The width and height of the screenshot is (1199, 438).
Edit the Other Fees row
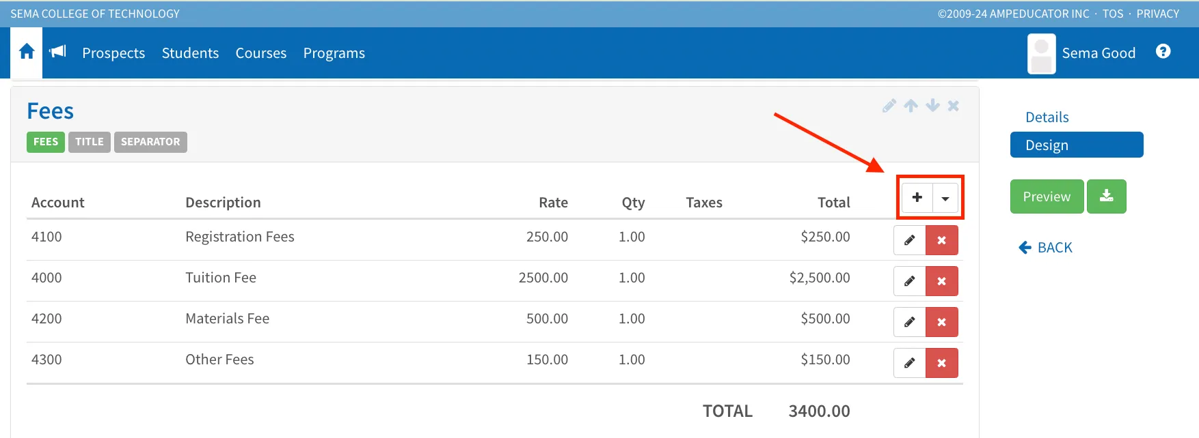pyautogui.click(x=910, y=363)
